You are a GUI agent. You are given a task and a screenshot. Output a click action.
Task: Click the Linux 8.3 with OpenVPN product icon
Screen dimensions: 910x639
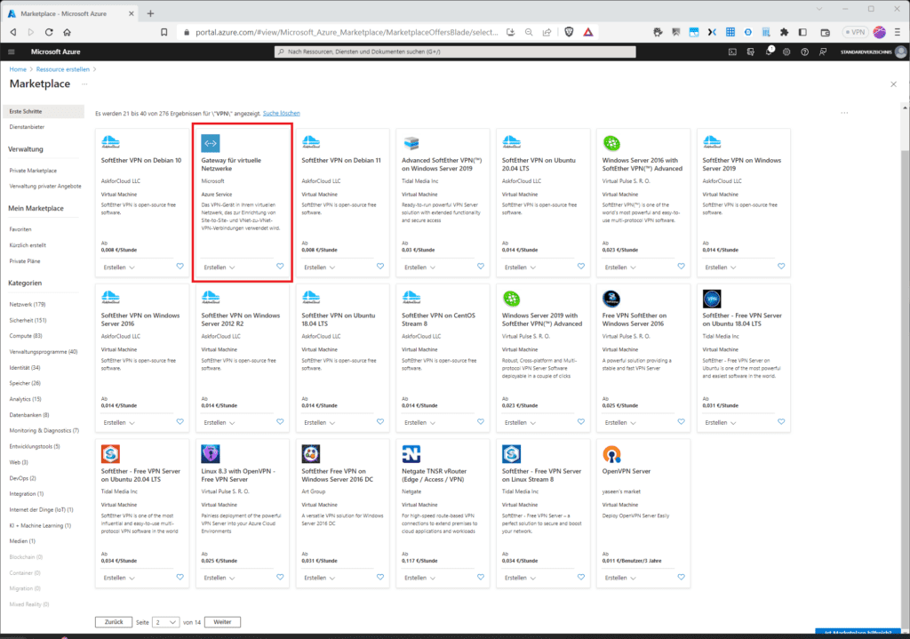(x=210, y=454)
